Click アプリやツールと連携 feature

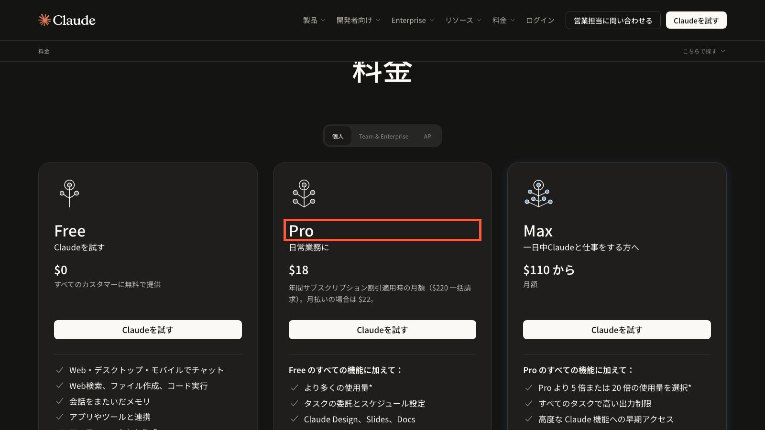[110, 417]
